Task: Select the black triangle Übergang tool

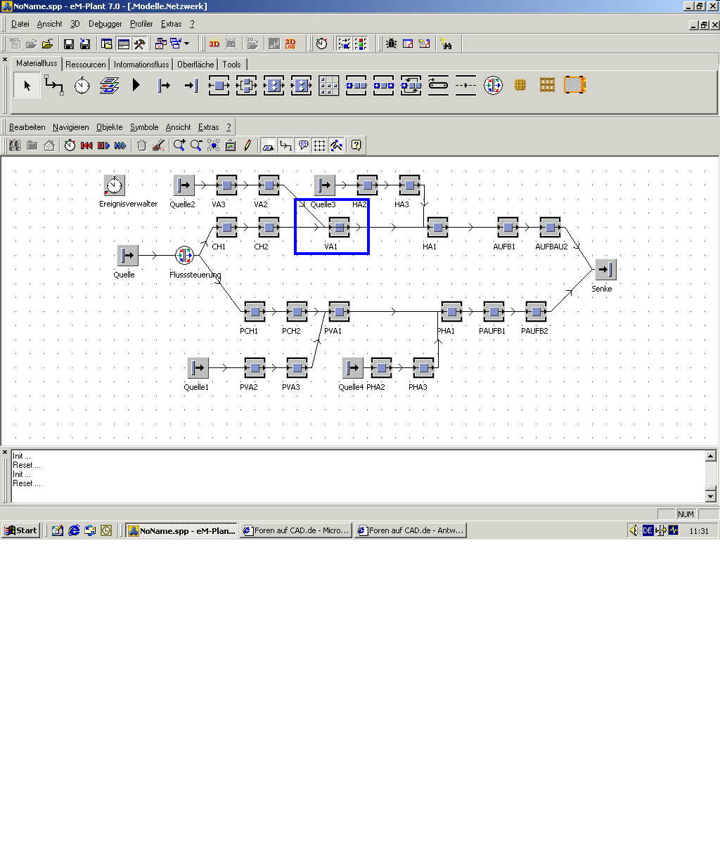Action: [136, 86]
